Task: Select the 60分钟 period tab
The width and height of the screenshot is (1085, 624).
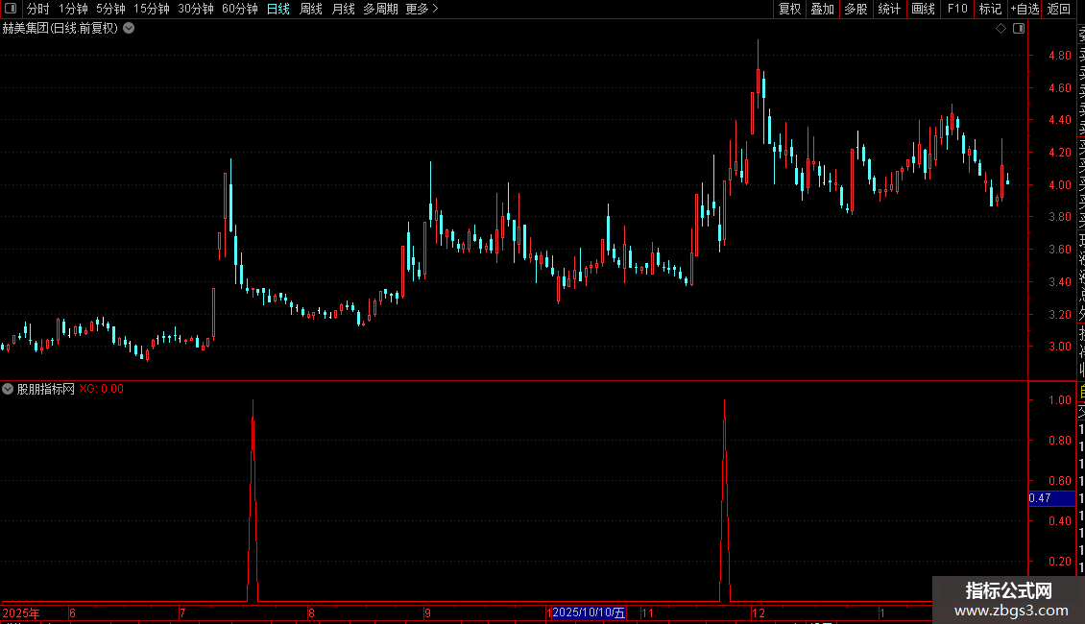Action: (240, 9)
